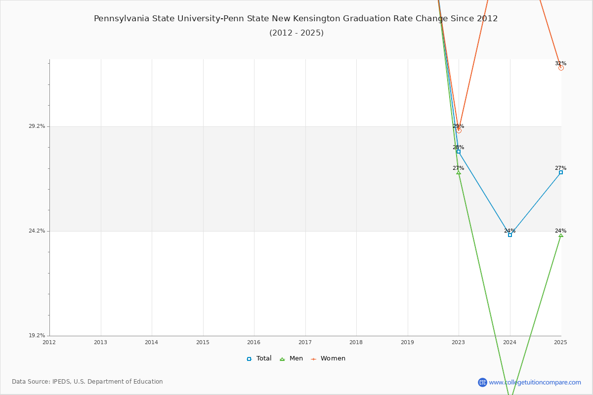
Task: Click the 2018 x-axis label
Action: tap(356, 342)
